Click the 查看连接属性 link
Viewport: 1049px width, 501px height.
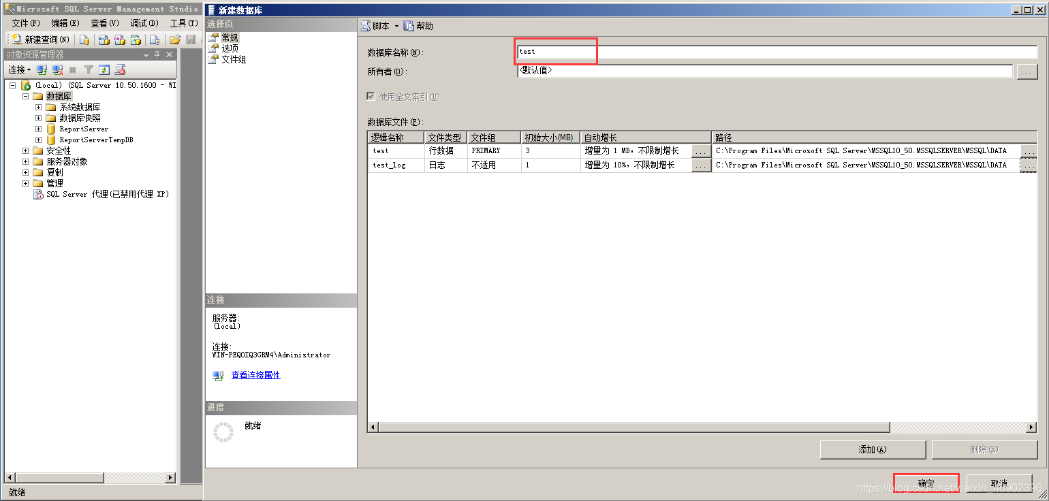(x=255, y=375)
